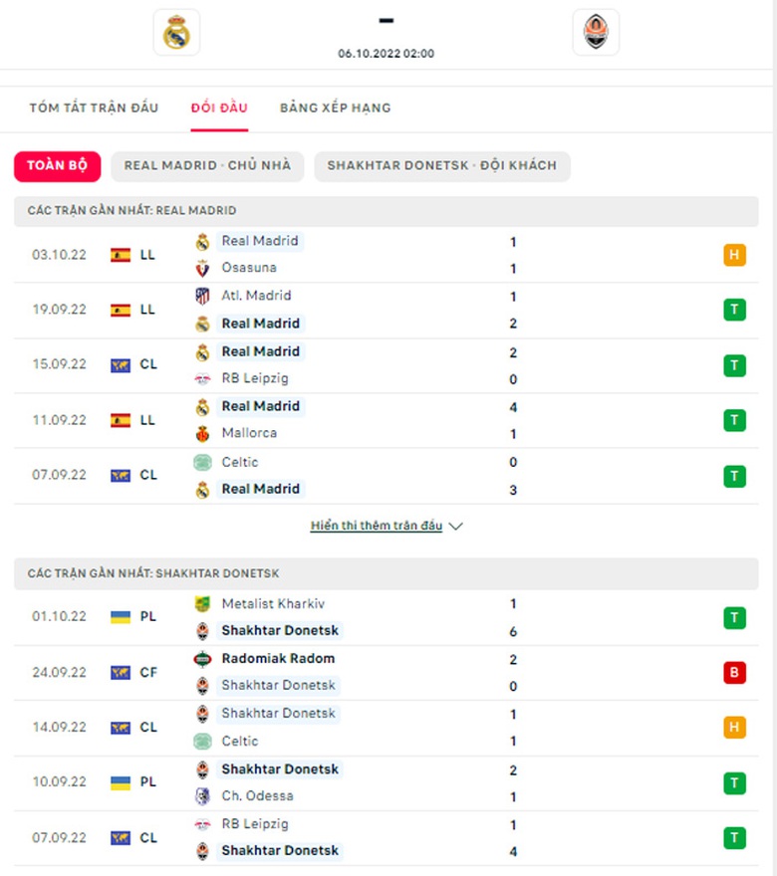777x876 pixels.
Task: Click the Atl. Madrid team logo
Action: coord(202,296)
